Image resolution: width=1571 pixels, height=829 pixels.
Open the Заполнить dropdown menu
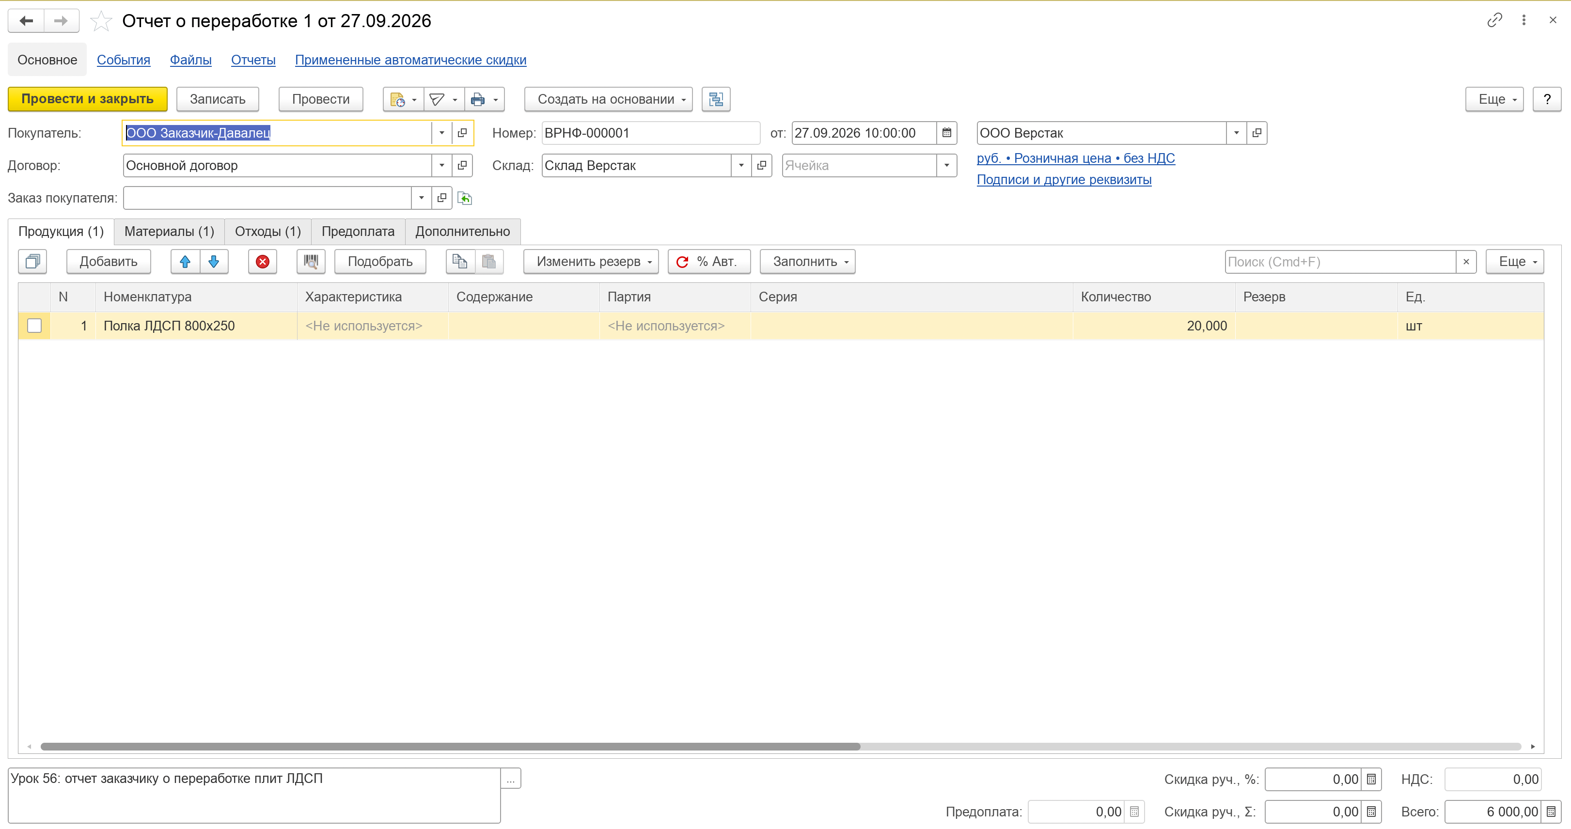(x=807, y=262)
